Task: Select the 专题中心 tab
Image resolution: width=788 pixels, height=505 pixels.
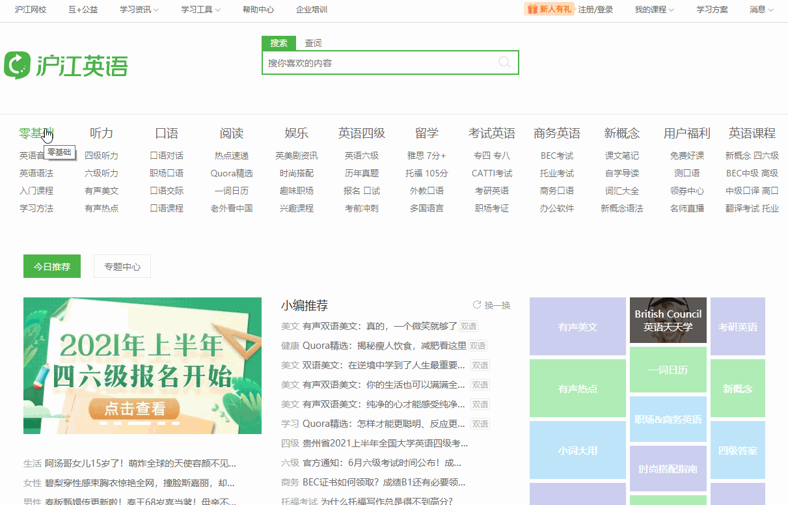Action: pos(122,266)
